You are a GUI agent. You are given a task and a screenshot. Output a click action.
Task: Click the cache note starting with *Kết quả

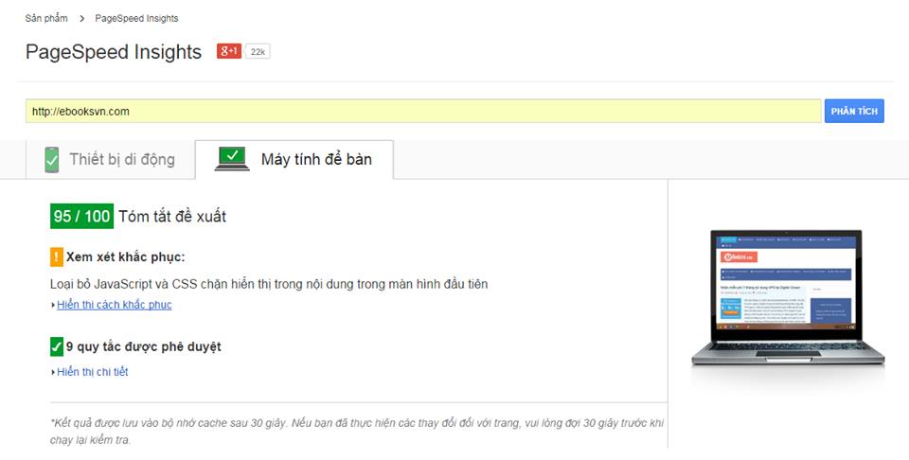tap(357, 432)
